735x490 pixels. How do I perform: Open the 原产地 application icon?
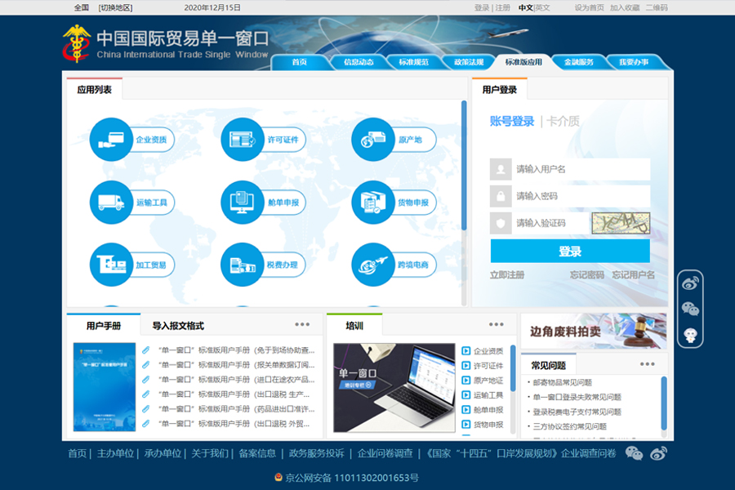tap(373, 140)
